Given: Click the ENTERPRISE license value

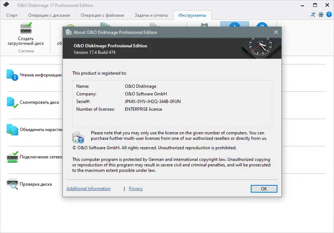Looking at the screenshot, I should [x=143, y=109].
